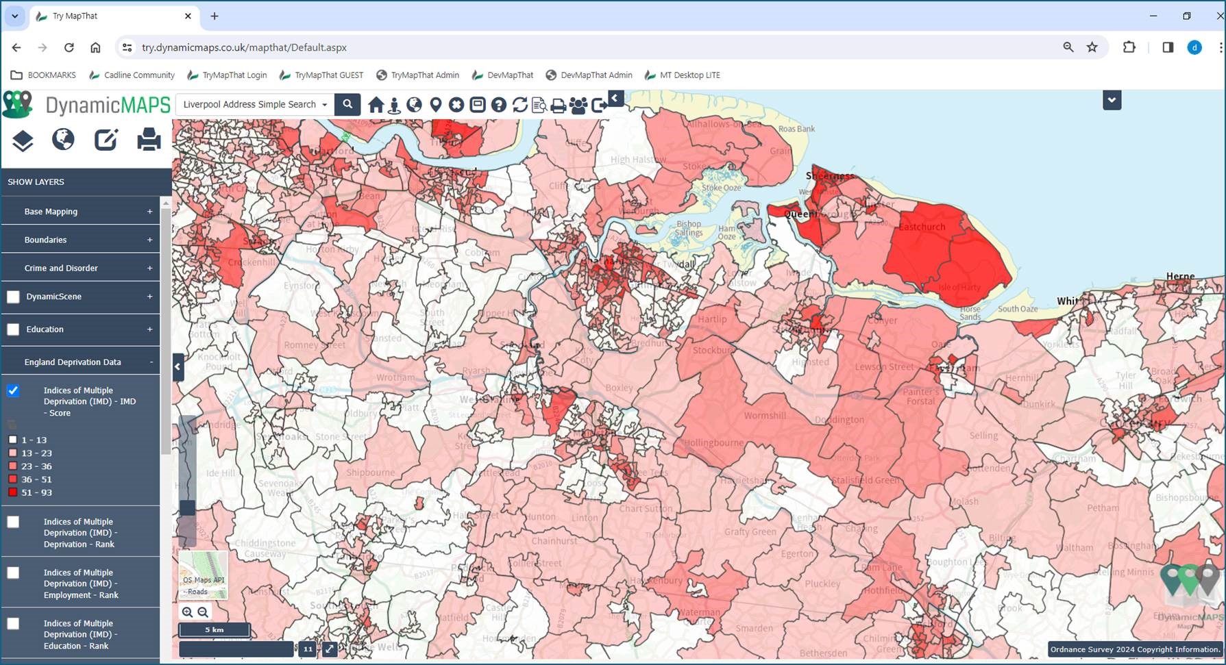The width and height of the screenshot is (1226, 665).
Task: Expand the Boundaries layer group
Action: pos(149,239)
